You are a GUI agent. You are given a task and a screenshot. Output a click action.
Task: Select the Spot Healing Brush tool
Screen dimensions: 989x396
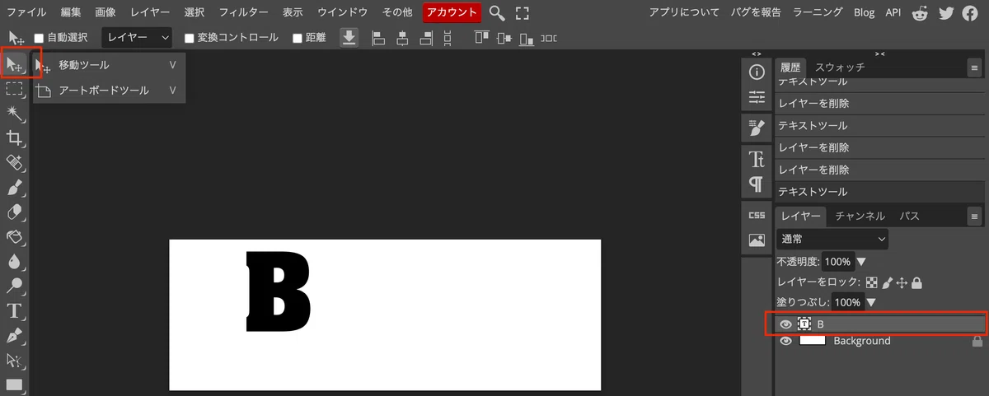coord(14,163)
